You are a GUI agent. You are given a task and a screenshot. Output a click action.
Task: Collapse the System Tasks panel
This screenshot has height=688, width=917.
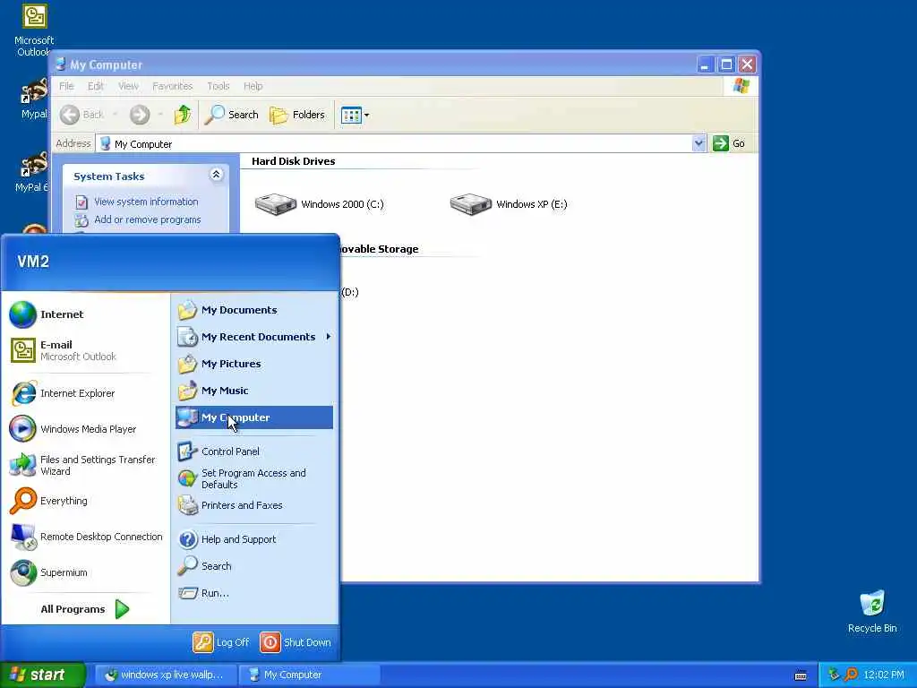(216, 175)
